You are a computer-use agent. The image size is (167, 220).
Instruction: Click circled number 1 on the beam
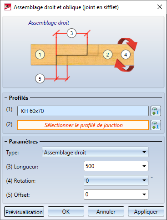(x=40, y=55)
